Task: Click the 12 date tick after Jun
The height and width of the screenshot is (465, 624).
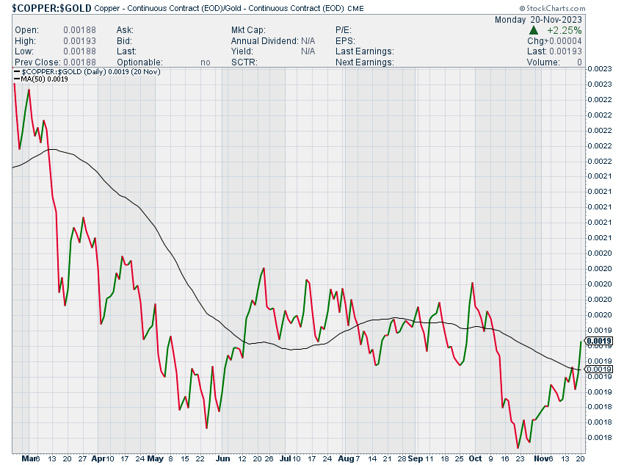Action: click(x=242, y=458)
